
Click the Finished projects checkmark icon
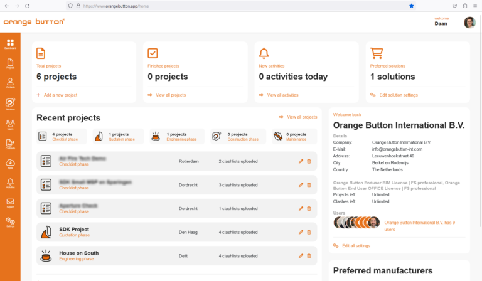coord(153,53)
